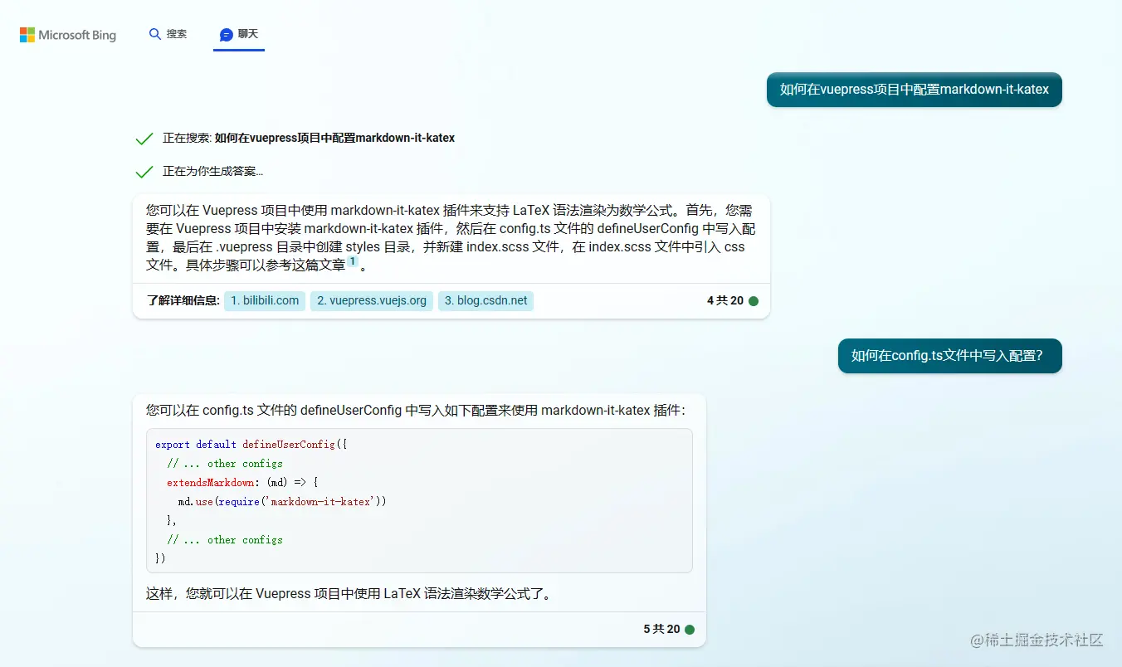The width and height of the screenshot is (1122, 667).
Task: Click the 稀土掘金技术社区 watermark text
Action: tap(1035, 640)
